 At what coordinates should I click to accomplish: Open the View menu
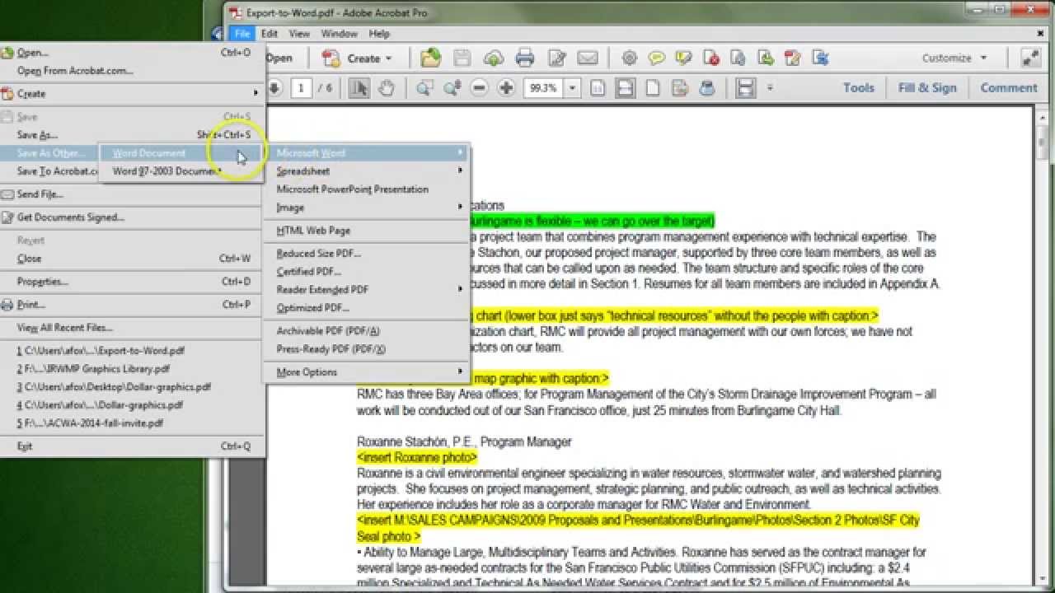pyautogui.click(x=299, y=34)
